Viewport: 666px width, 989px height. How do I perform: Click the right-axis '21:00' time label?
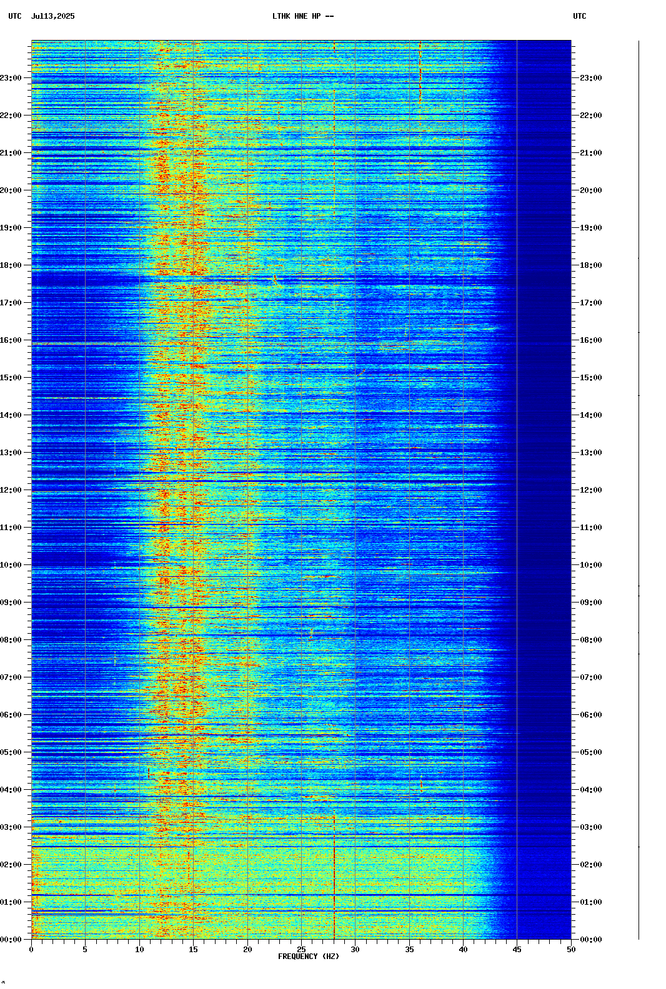point(591,153)
